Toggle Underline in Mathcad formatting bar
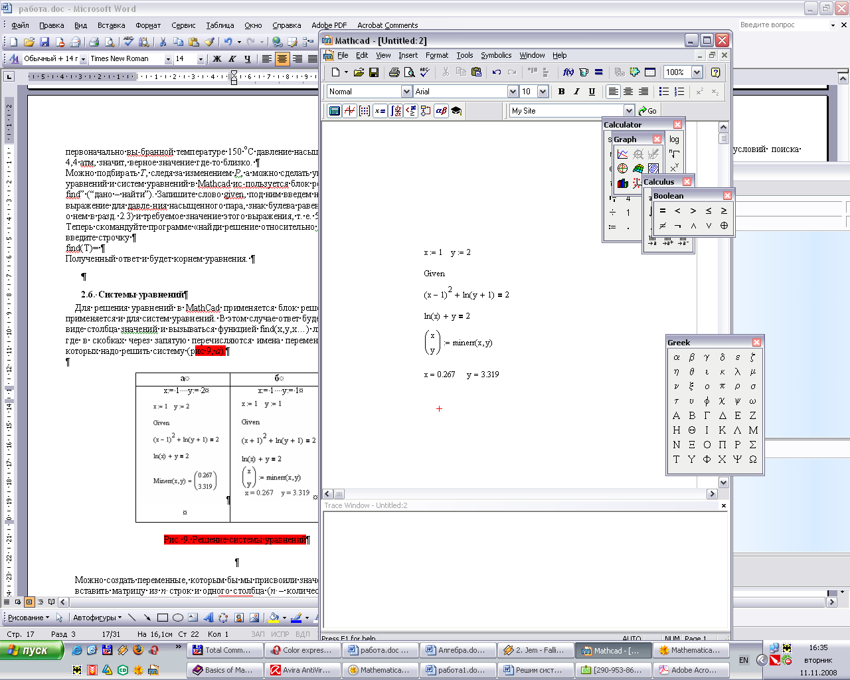850x680 pixels. click(x=592, y=92)
